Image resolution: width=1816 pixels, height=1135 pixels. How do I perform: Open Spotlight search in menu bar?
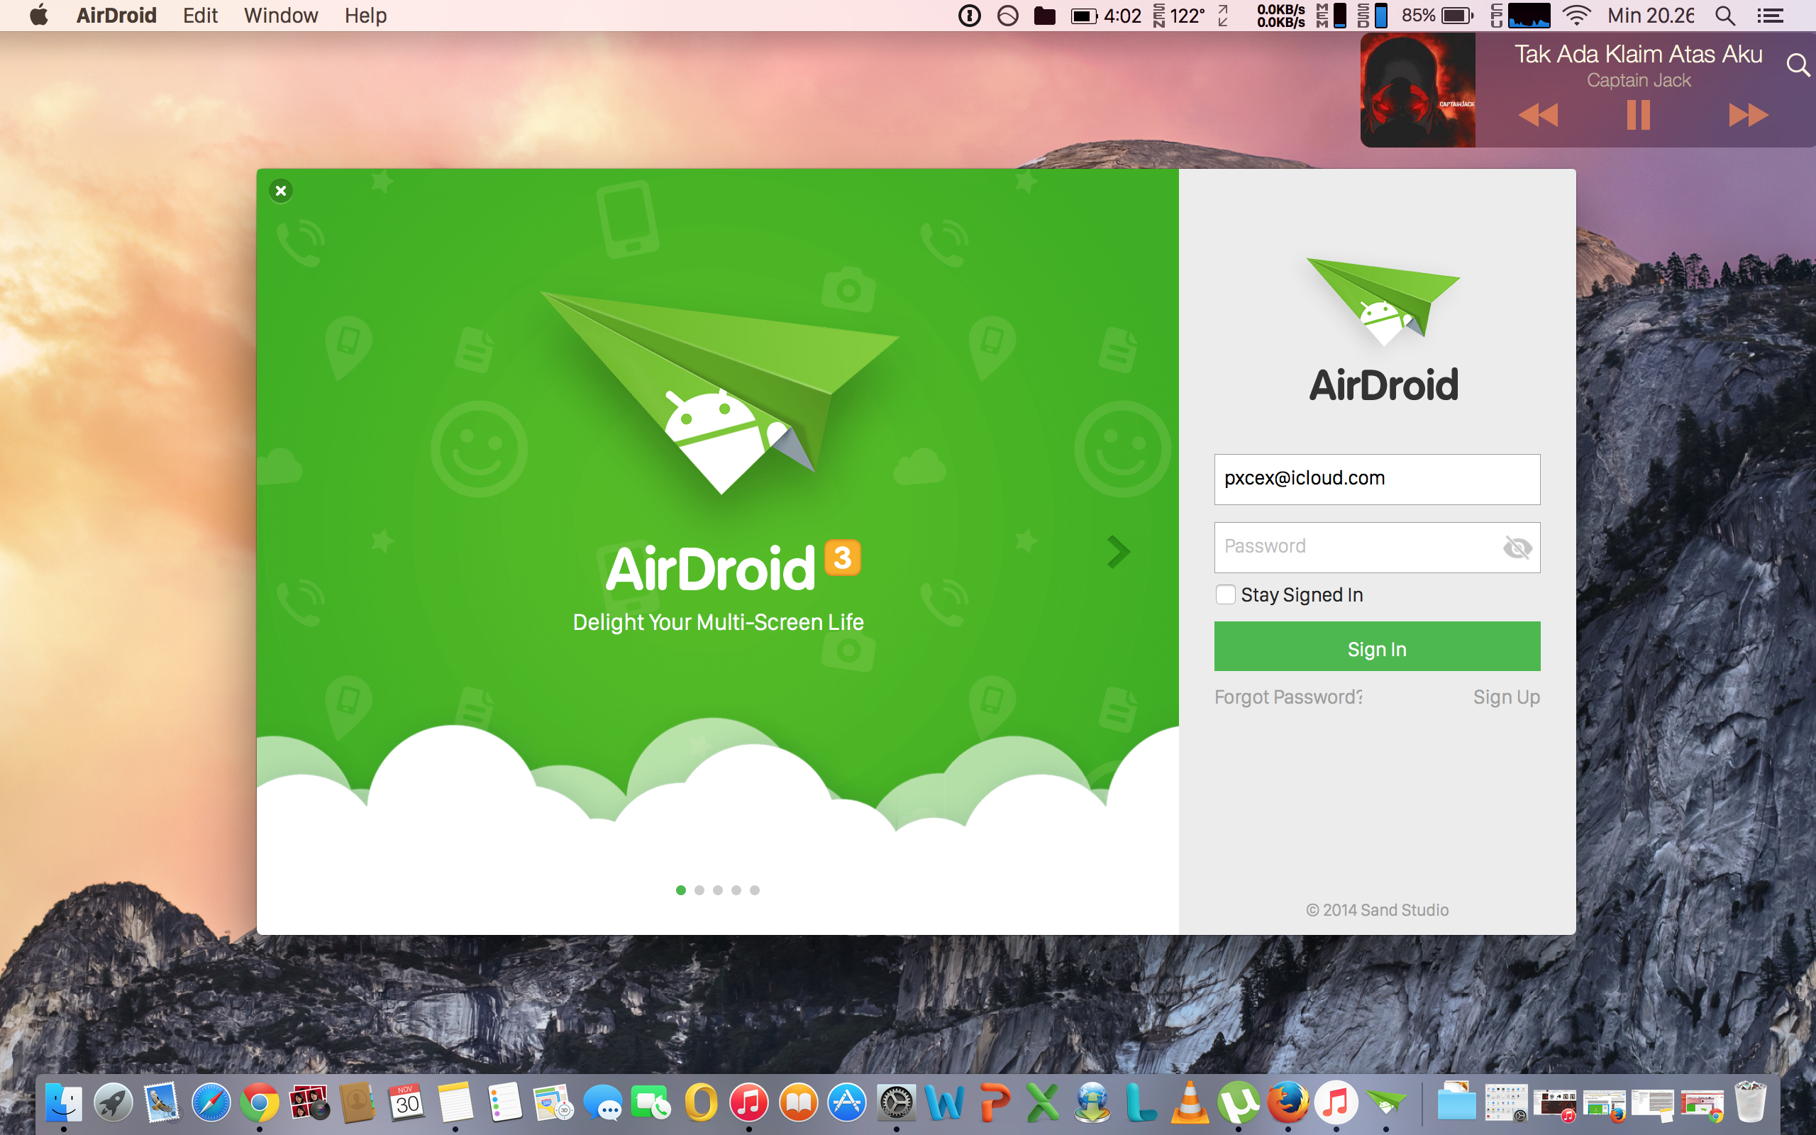(x=1725, y=16)
